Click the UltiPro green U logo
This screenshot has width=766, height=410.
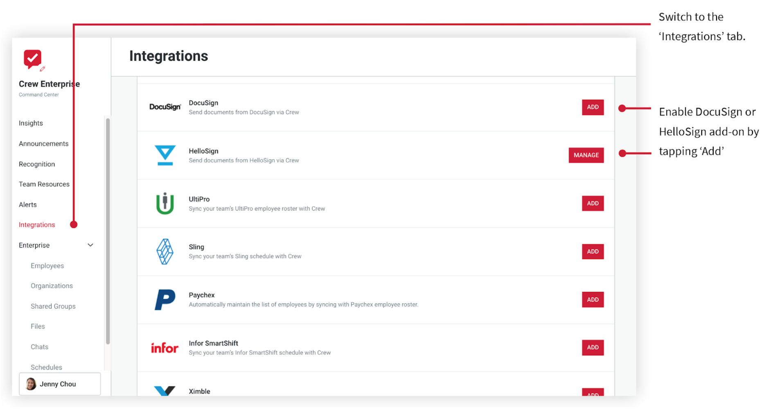[165, 203]
